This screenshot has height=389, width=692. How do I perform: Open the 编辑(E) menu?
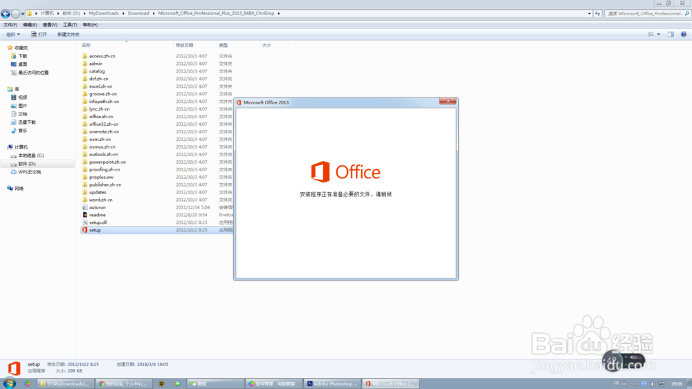pyautogui.click(x=30, y=25)
